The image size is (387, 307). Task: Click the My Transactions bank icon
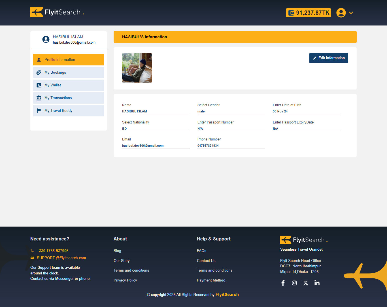(39, 98)
